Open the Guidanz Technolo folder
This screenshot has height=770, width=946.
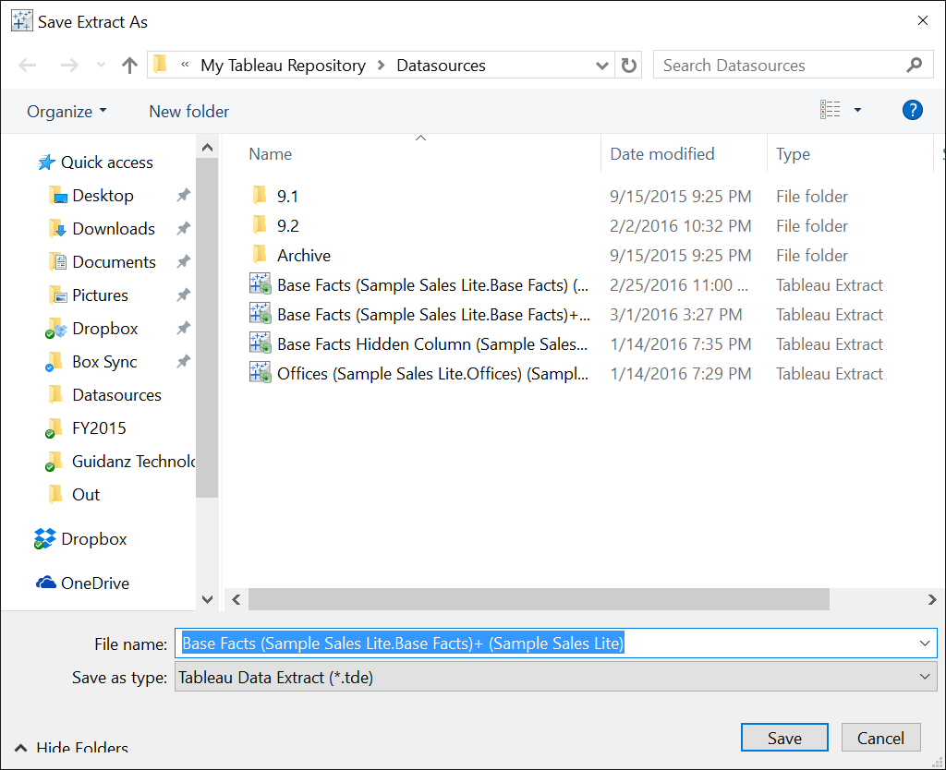(120, 461)
